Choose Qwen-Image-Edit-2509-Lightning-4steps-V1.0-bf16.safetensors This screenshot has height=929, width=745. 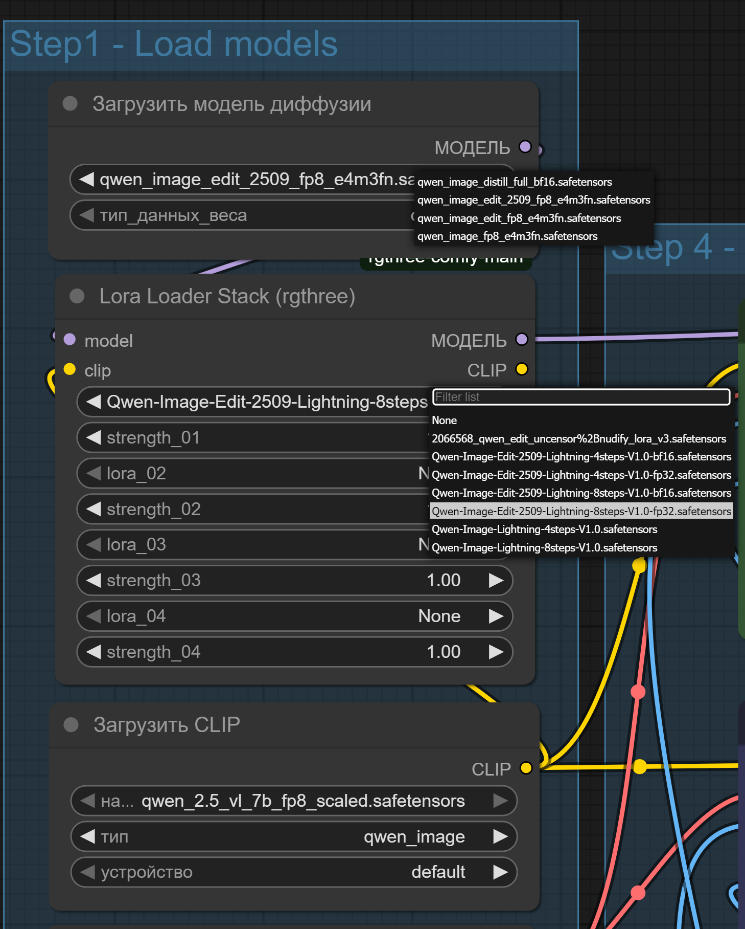click(581, 456)
